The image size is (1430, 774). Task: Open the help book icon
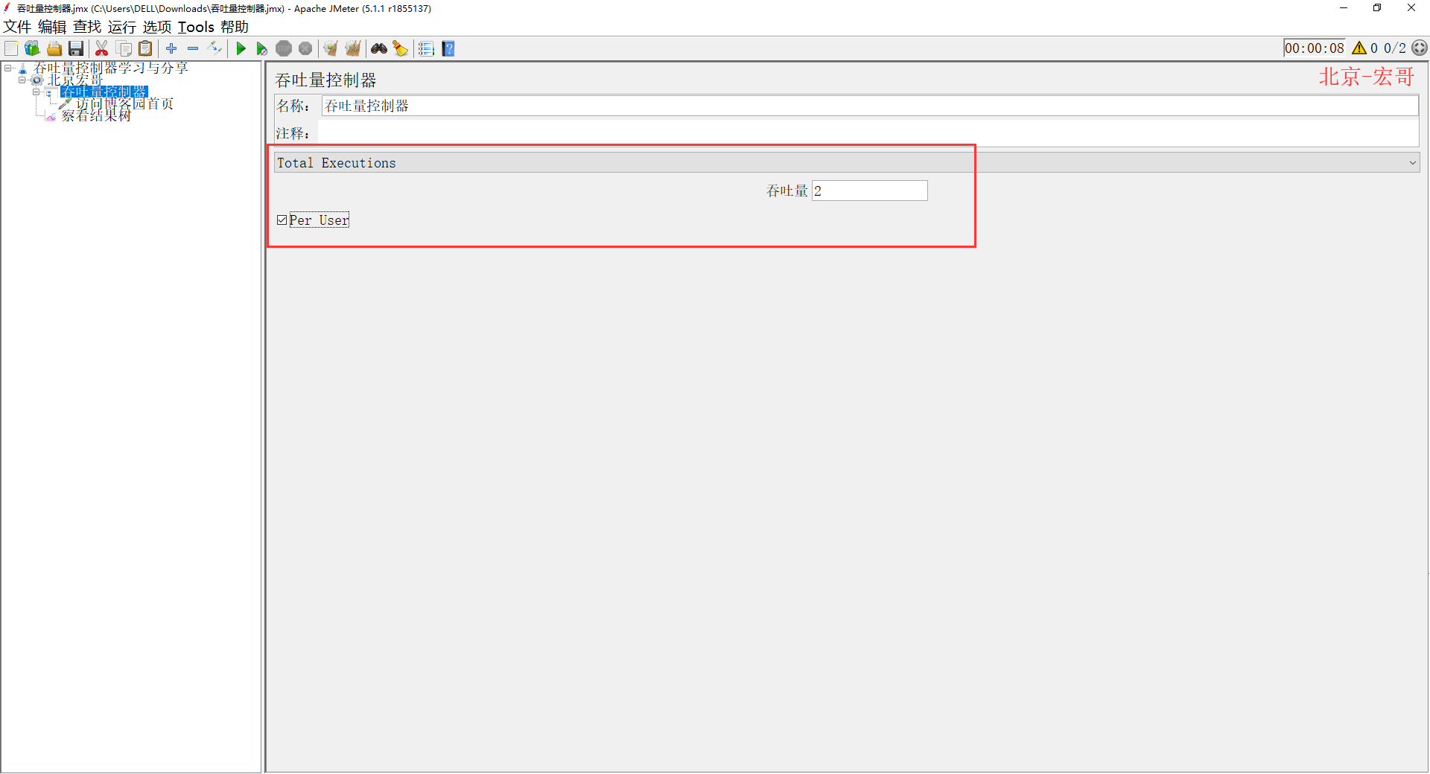[448, 48]
